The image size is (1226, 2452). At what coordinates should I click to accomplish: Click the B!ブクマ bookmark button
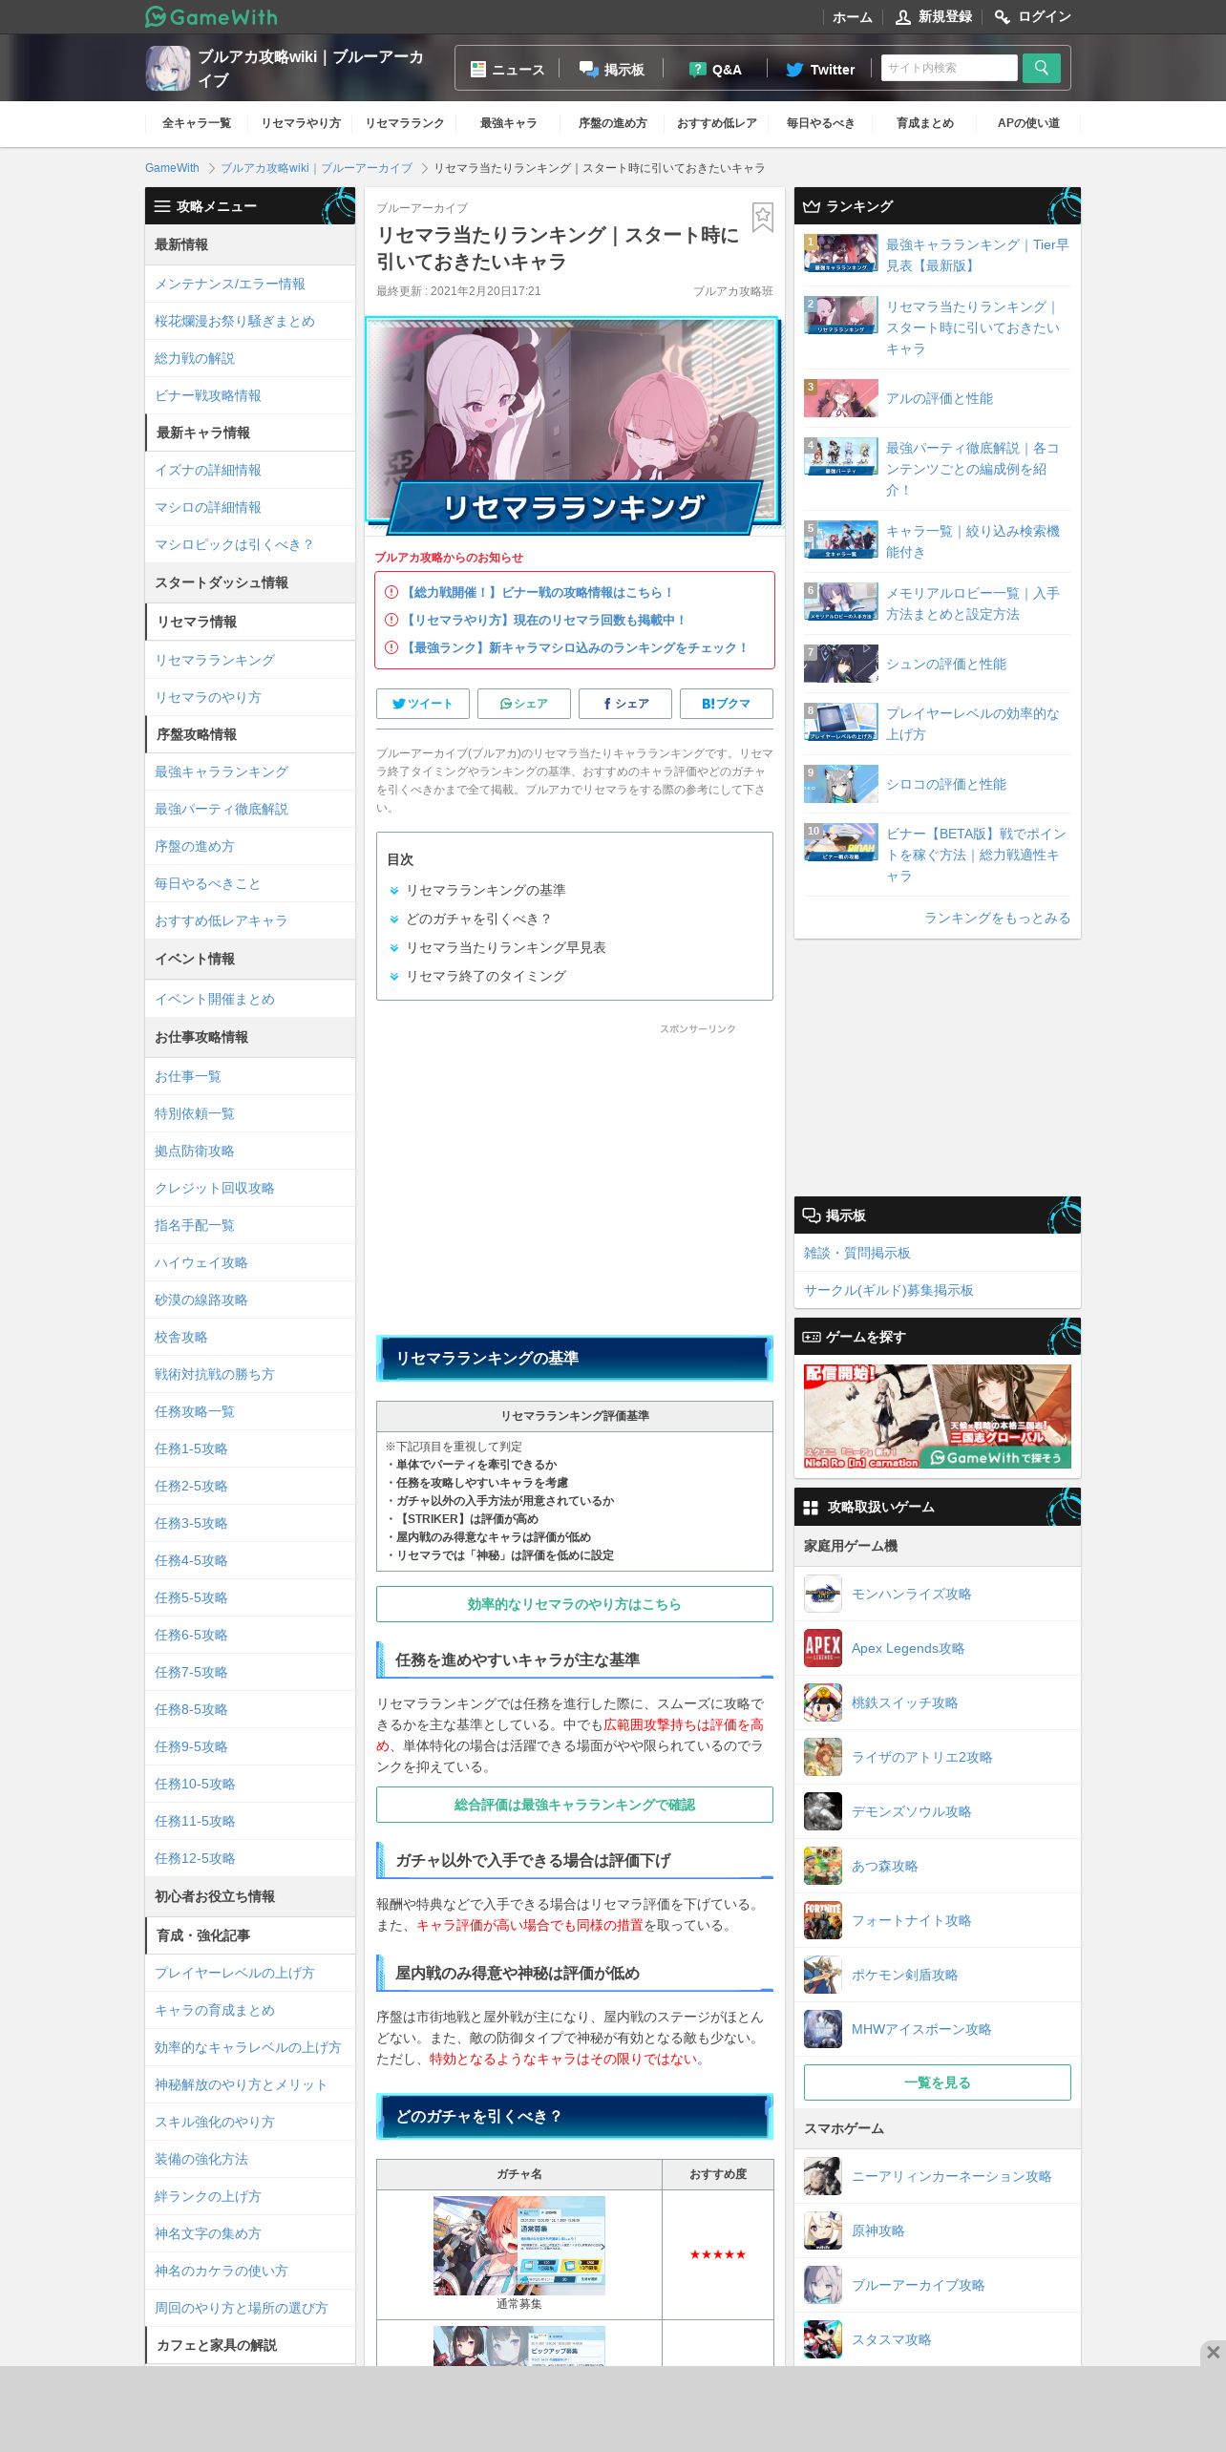pos(727,704)
